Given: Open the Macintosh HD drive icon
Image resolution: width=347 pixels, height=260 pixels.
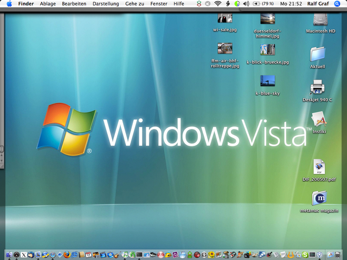Looking at the screenshot, I should (320, 19).
